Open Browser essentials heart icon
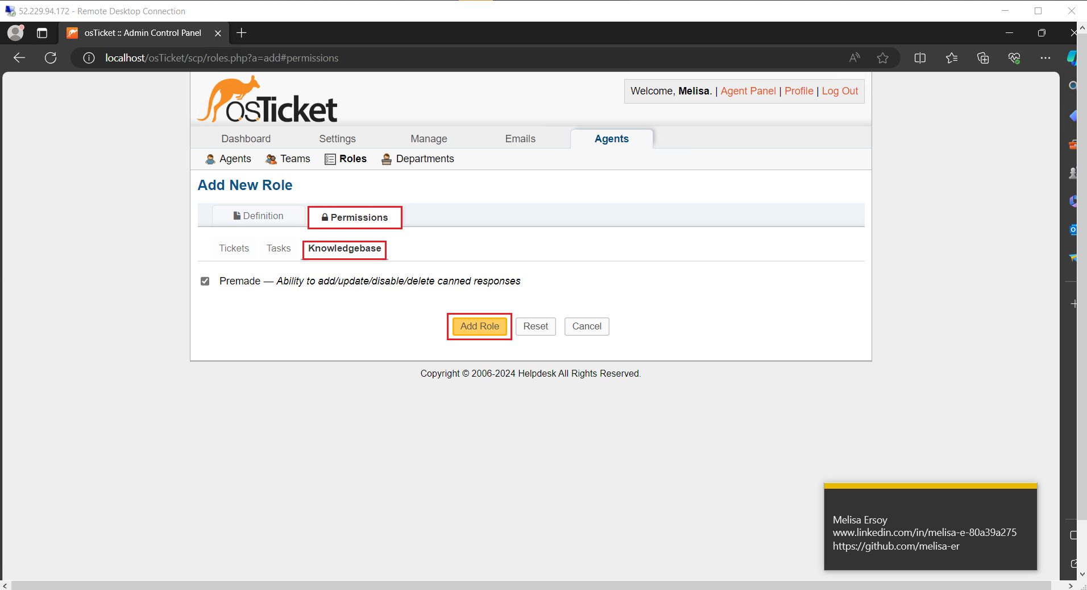The image size is (1087, 590). [x=1014, y=57]
